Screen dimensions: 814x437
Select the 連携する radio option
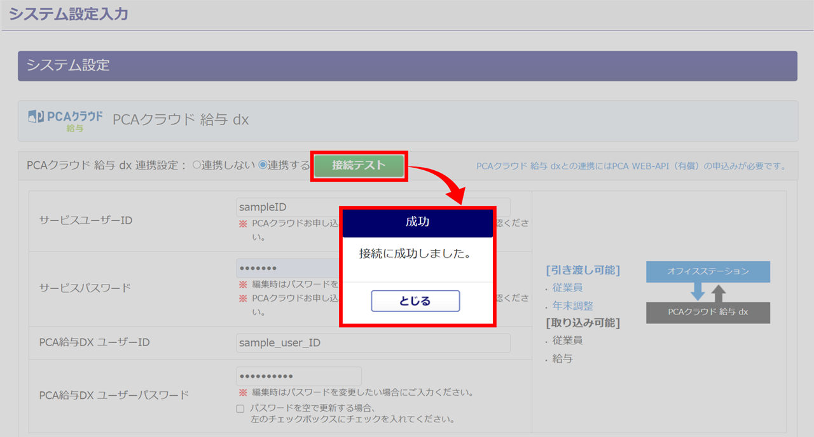coord(262,165)
